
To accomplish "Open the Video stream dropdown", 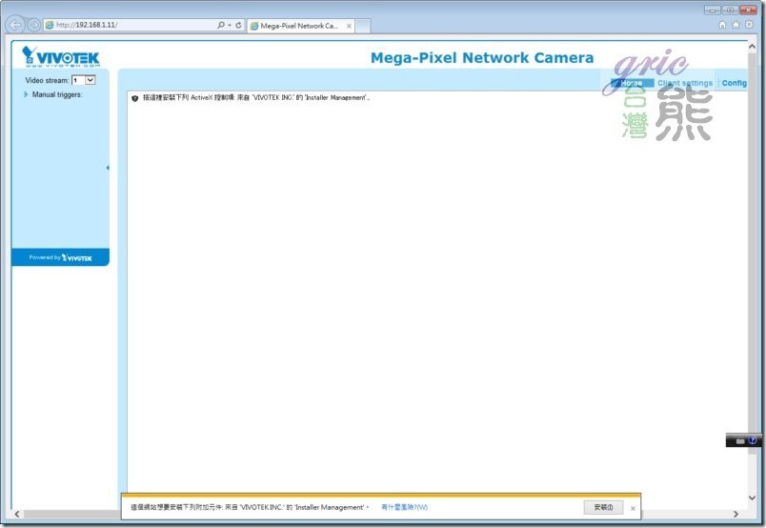I will (84, 80).
